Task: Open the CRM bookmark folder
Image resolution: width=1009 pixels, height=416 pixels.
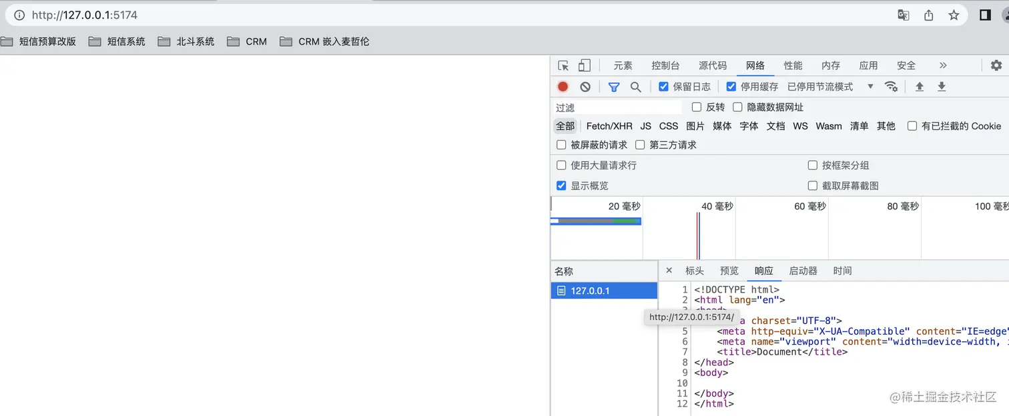Action: (x=247, y=41)
